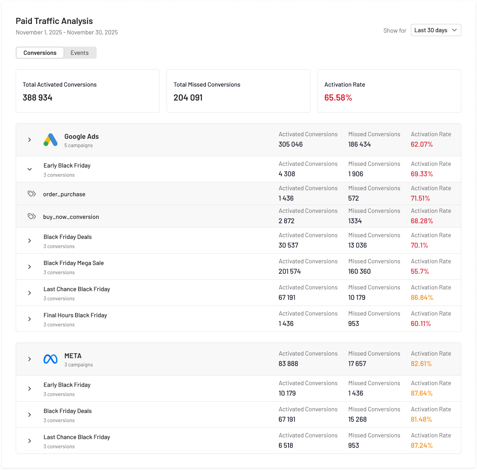Click the order_purchase tag icon

coord(32,194)
